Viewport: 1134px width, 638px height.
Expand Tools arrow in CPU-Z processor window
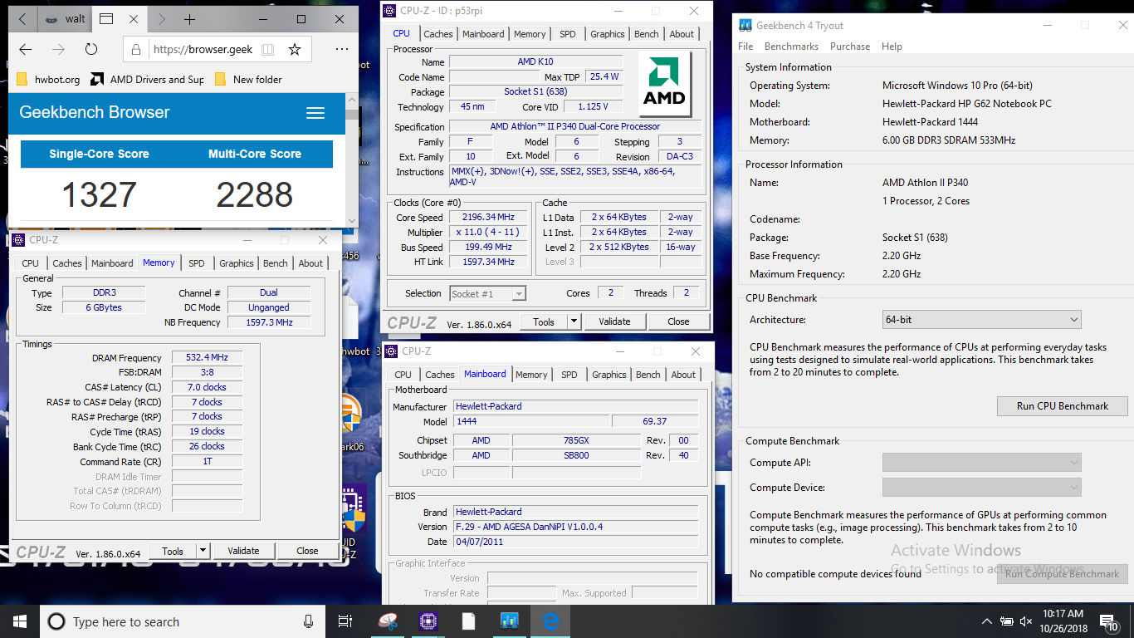[x=574, y=321]
